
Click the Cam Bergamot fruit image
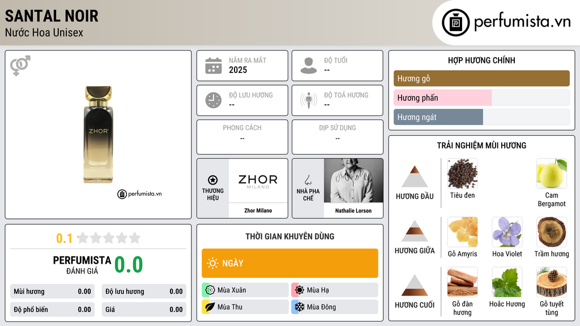(552, 173)
